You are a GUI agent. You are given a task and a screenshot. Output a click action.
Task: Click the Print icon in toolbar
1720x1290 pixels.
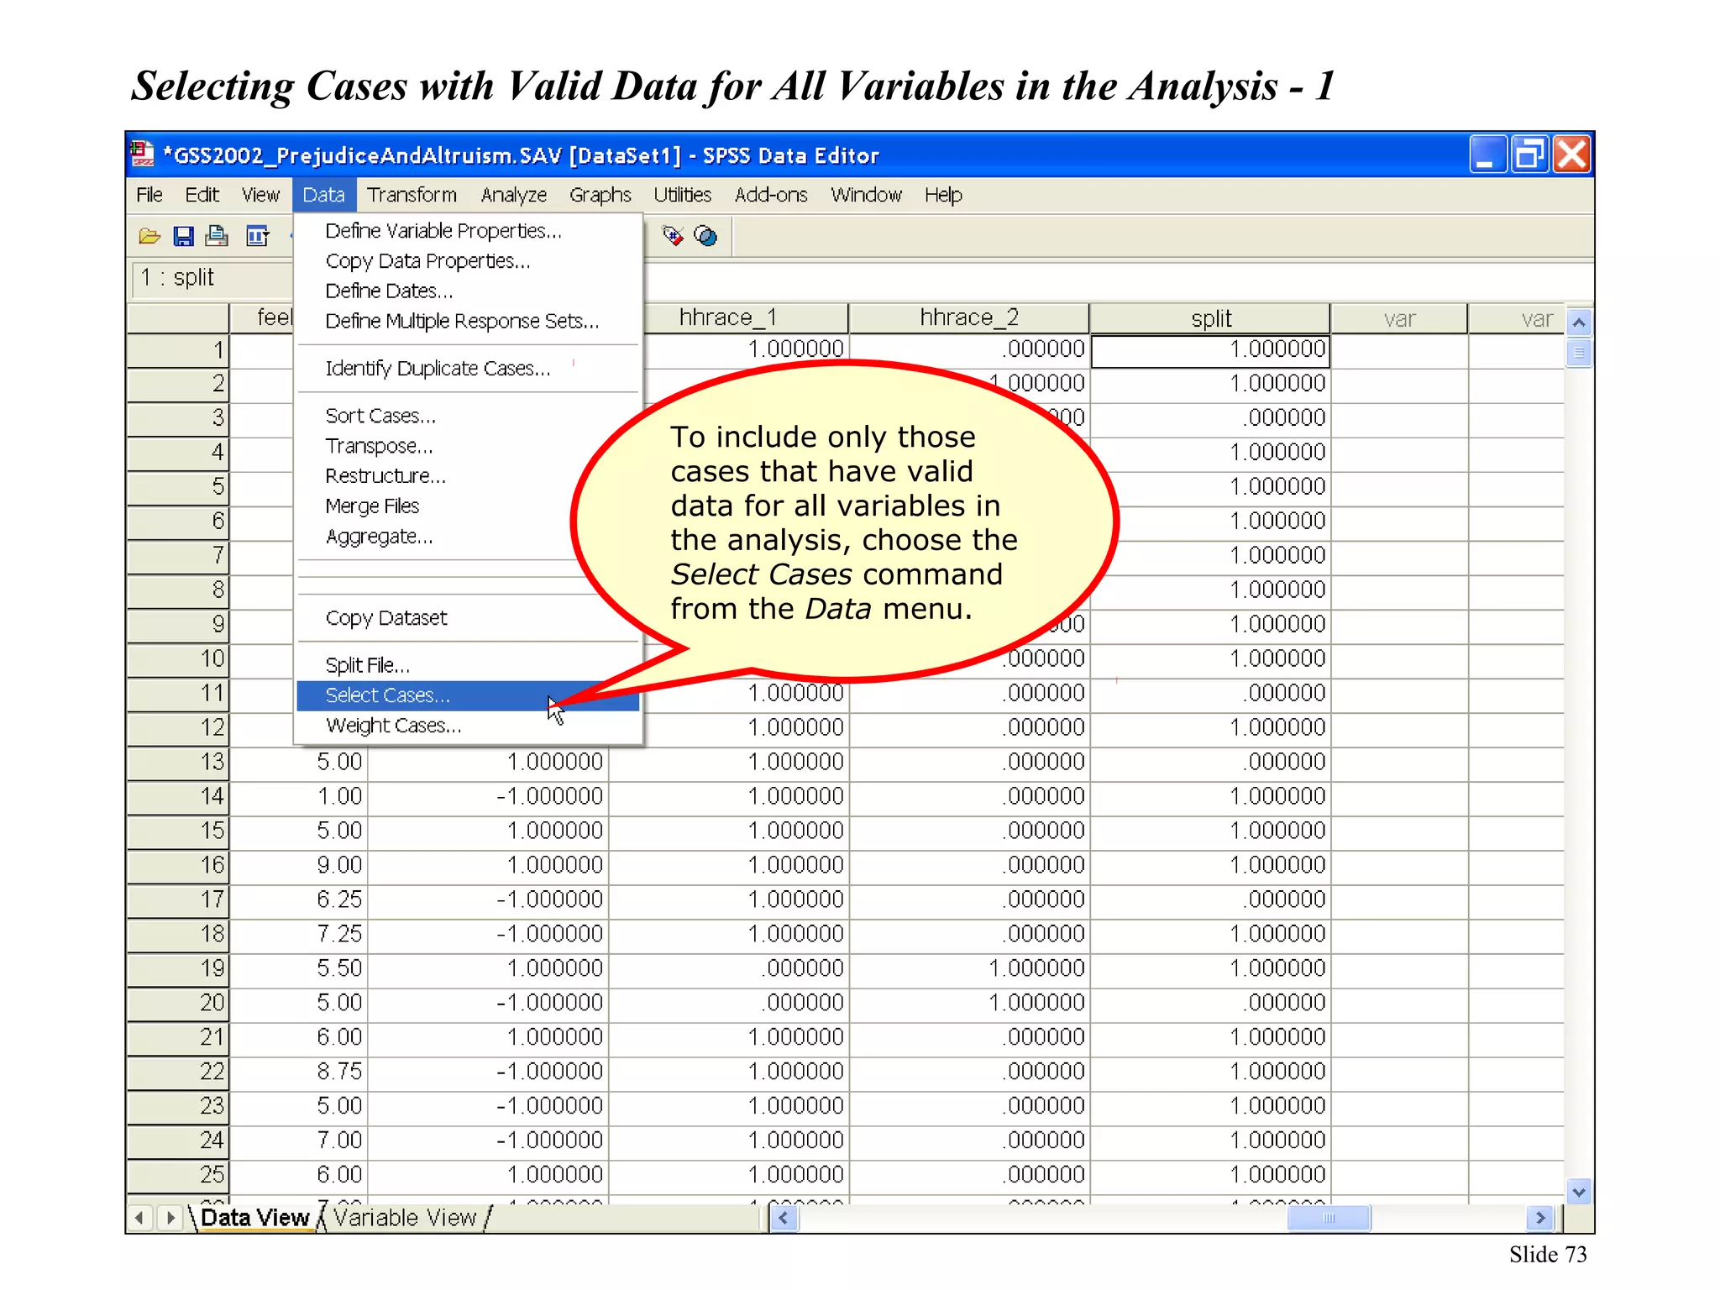(x=217, y=236)
